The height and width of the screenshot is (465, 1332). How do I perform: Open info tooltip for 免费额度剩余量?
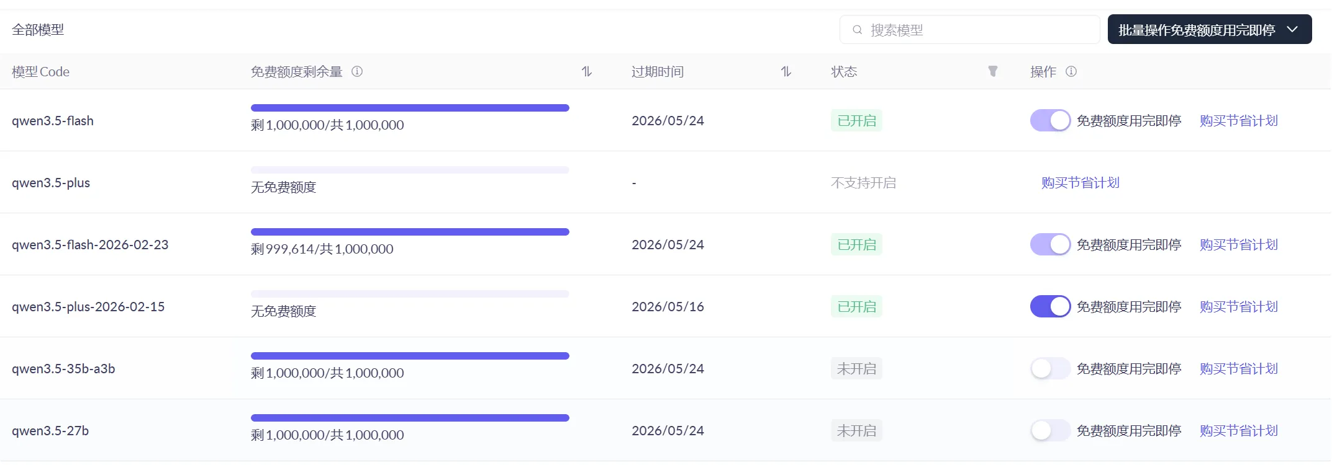357,71
